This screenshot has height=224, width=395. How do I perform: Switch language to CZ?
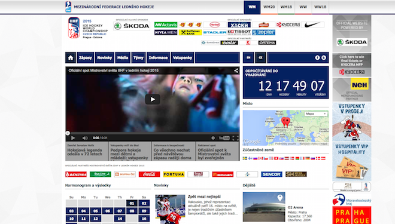click(x=260, y=57)
